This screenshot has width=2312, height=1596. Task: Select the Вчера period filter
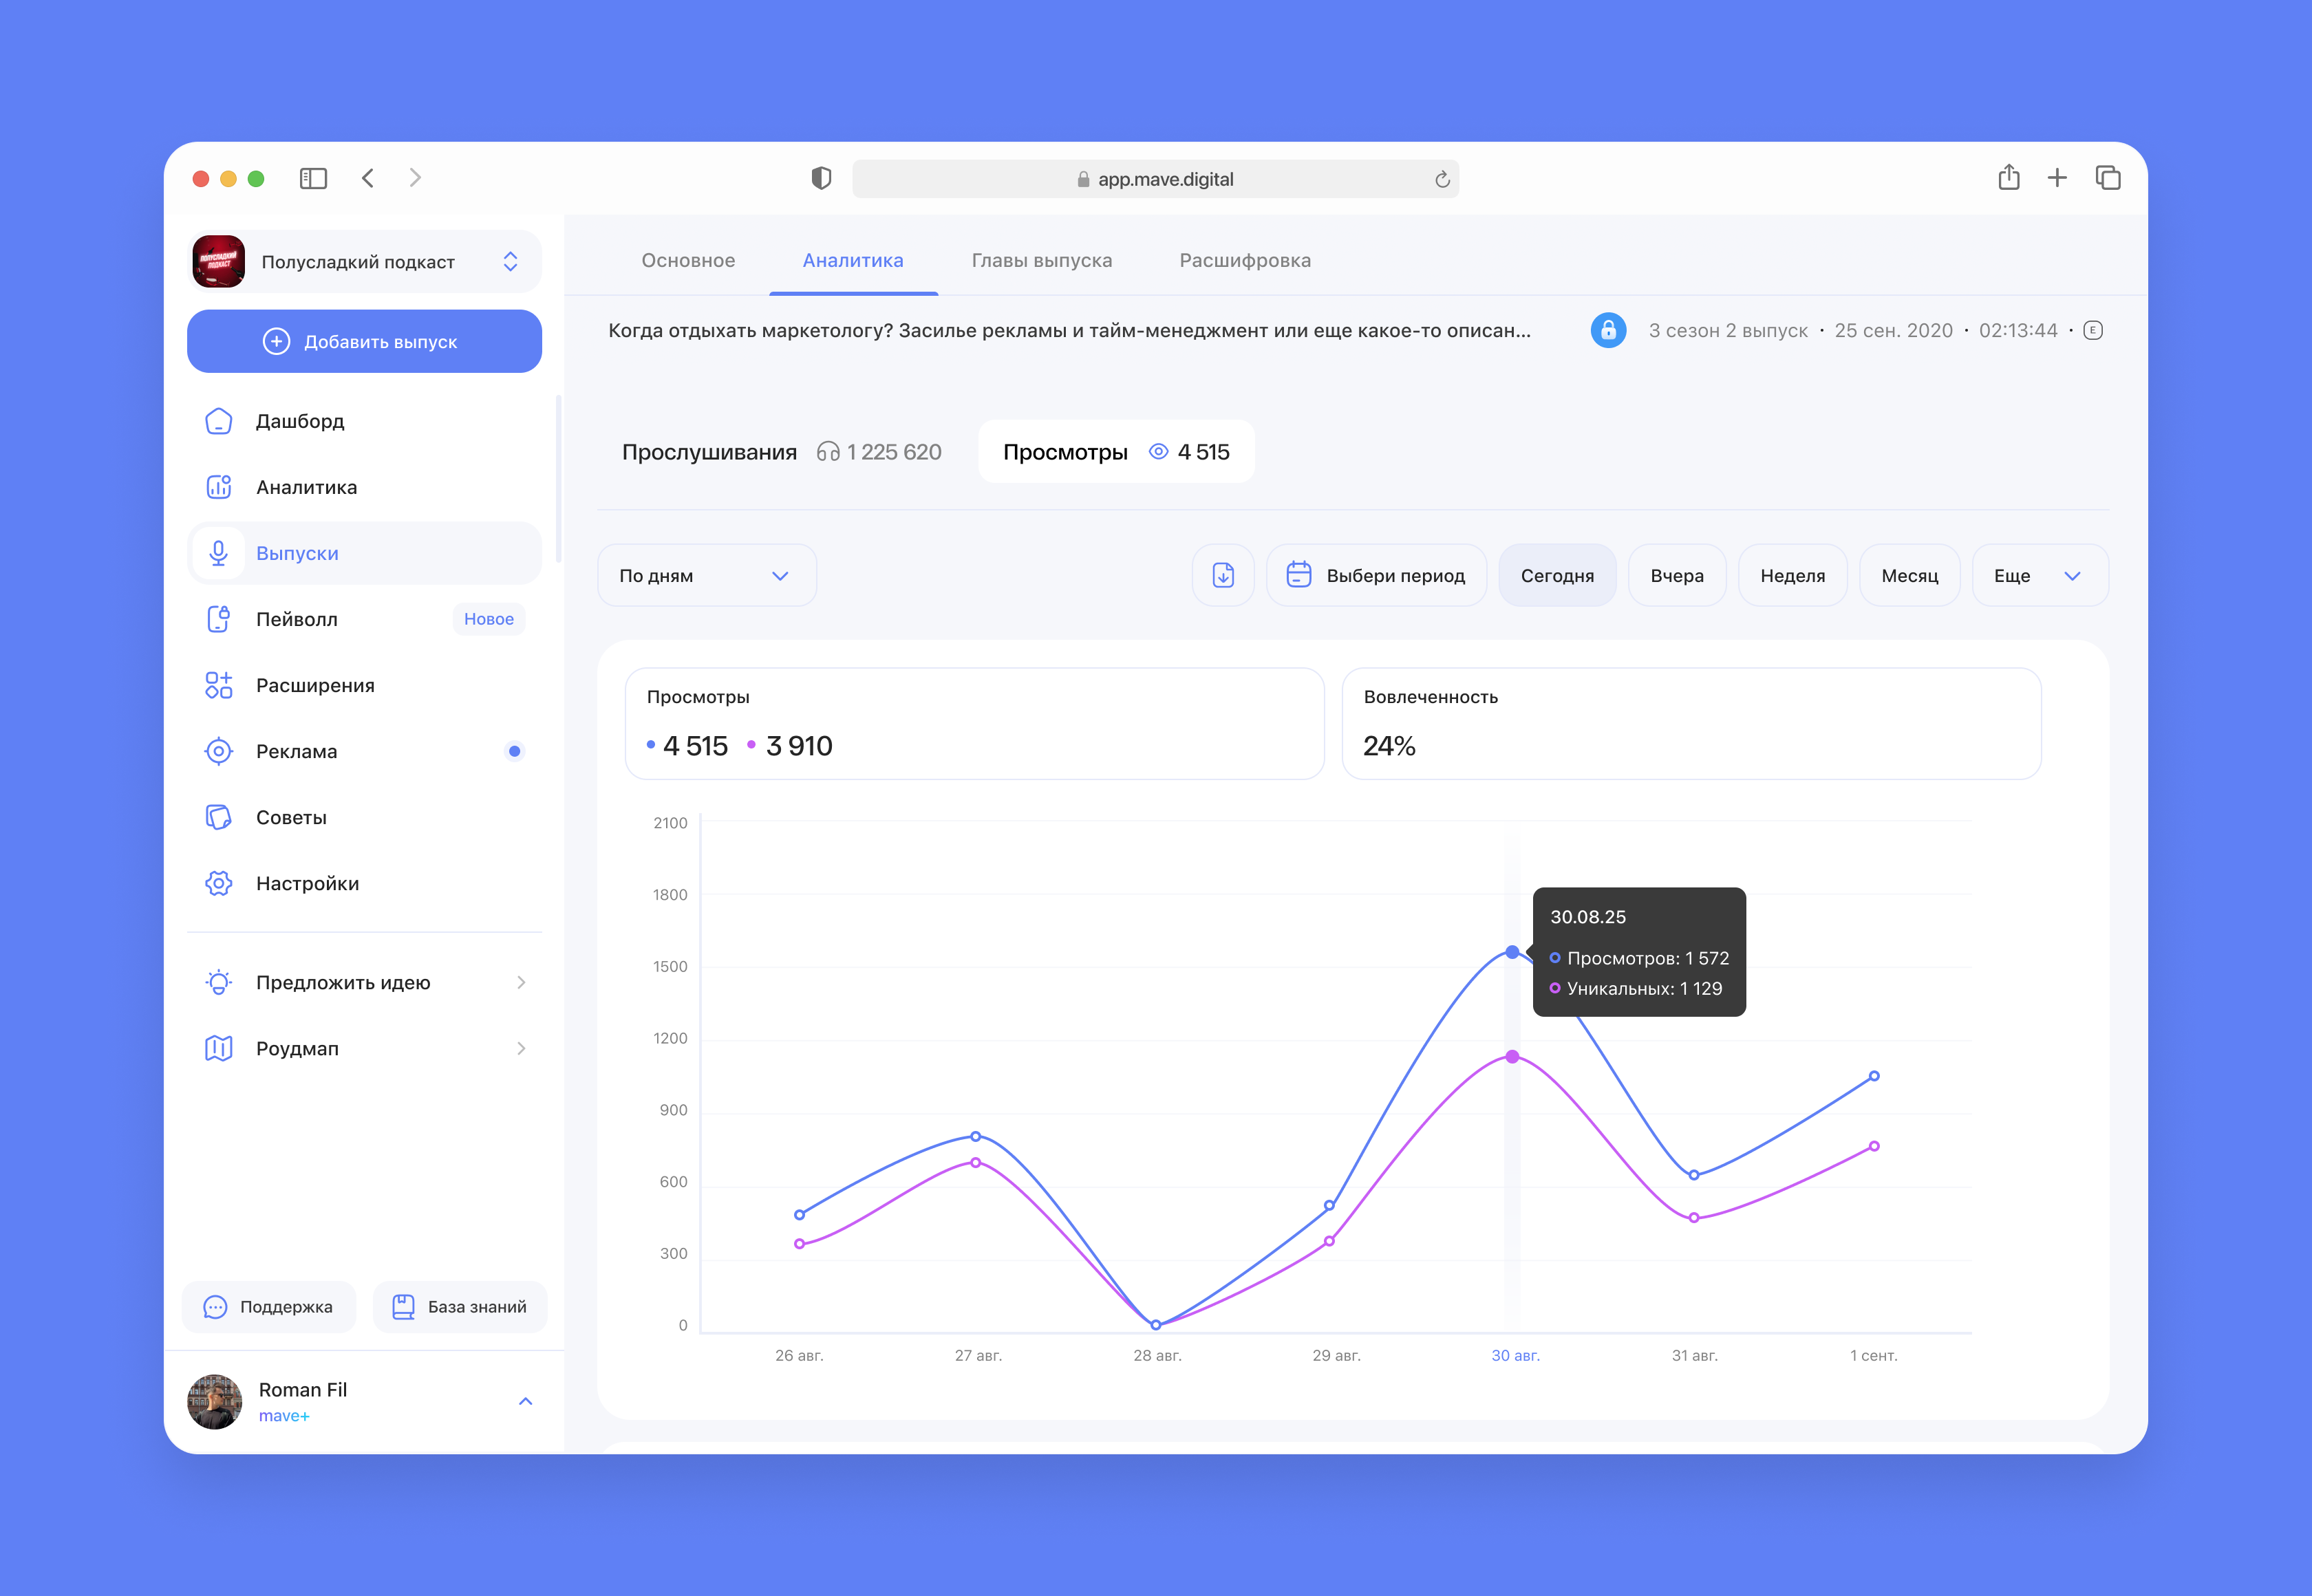click(1677, 575)
